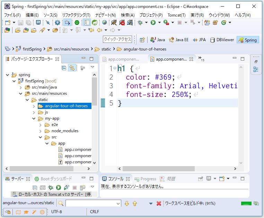The image size is (264, 218).
Task: Click the new Java class green C icon
Action: coord(223,22)
